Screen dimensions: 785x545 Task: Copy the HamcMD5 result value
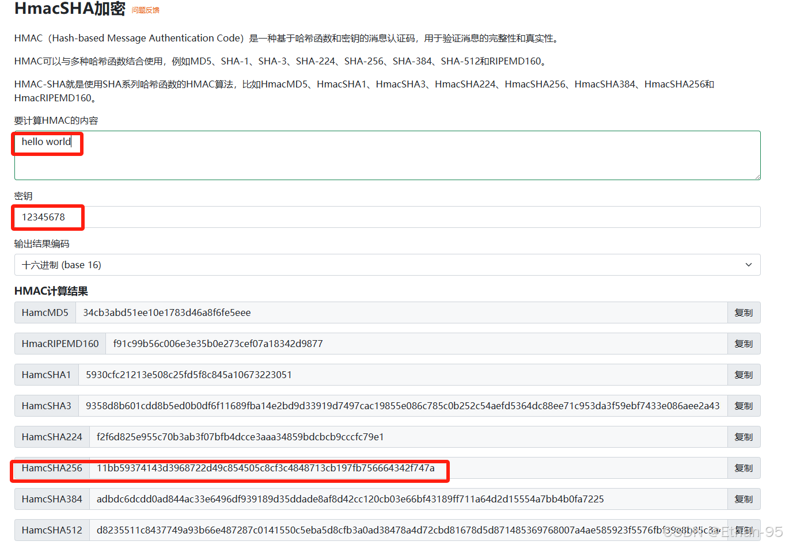(743, 312)
